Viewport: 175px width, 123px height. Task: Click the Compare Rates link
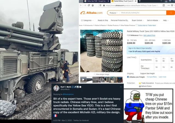(152, 77)
